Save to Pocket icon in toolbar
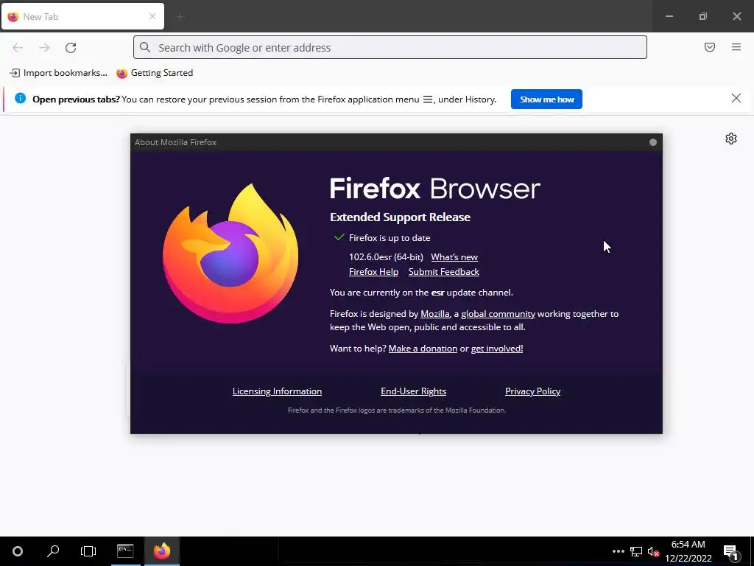This screenshot has height=566, width=754. [710, 47]
